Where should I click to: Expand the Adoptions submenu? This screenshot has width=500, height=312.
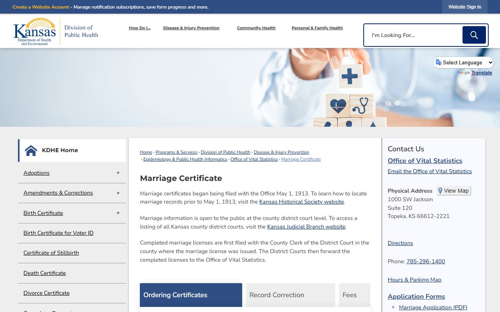(118, 173)
